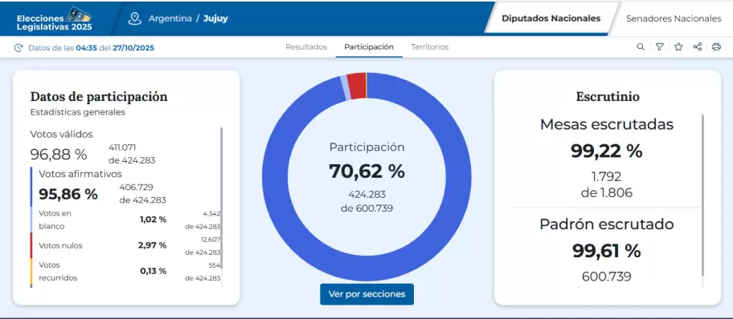Click the light blue donut chart segment
The height and width of the screenshot is (319, 733).
(x=346, y=87)
